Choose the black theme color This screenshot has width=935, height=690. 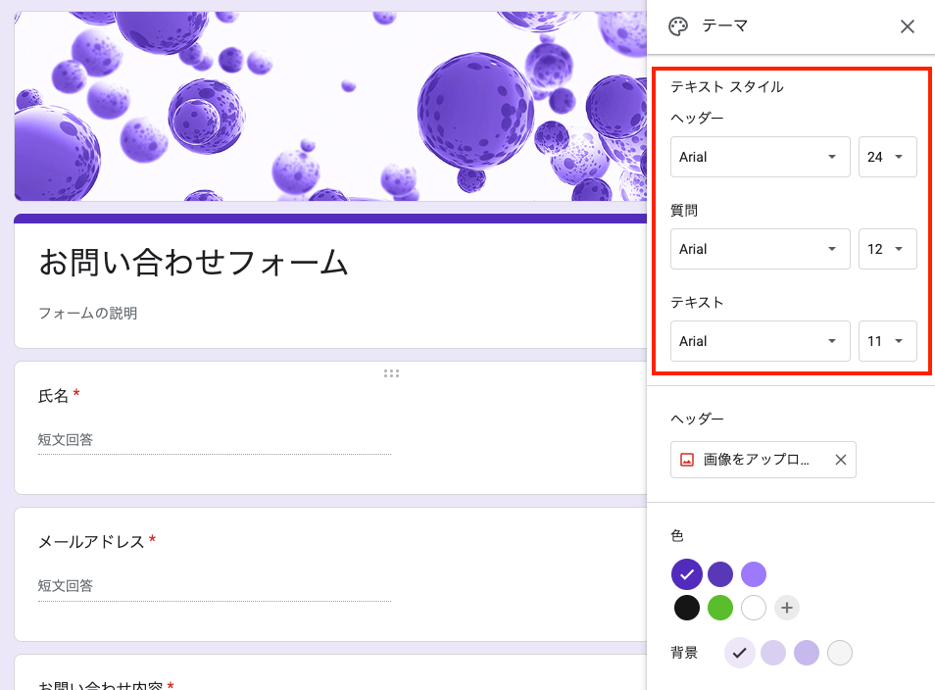pyautogui.click(x=687, y=608)
